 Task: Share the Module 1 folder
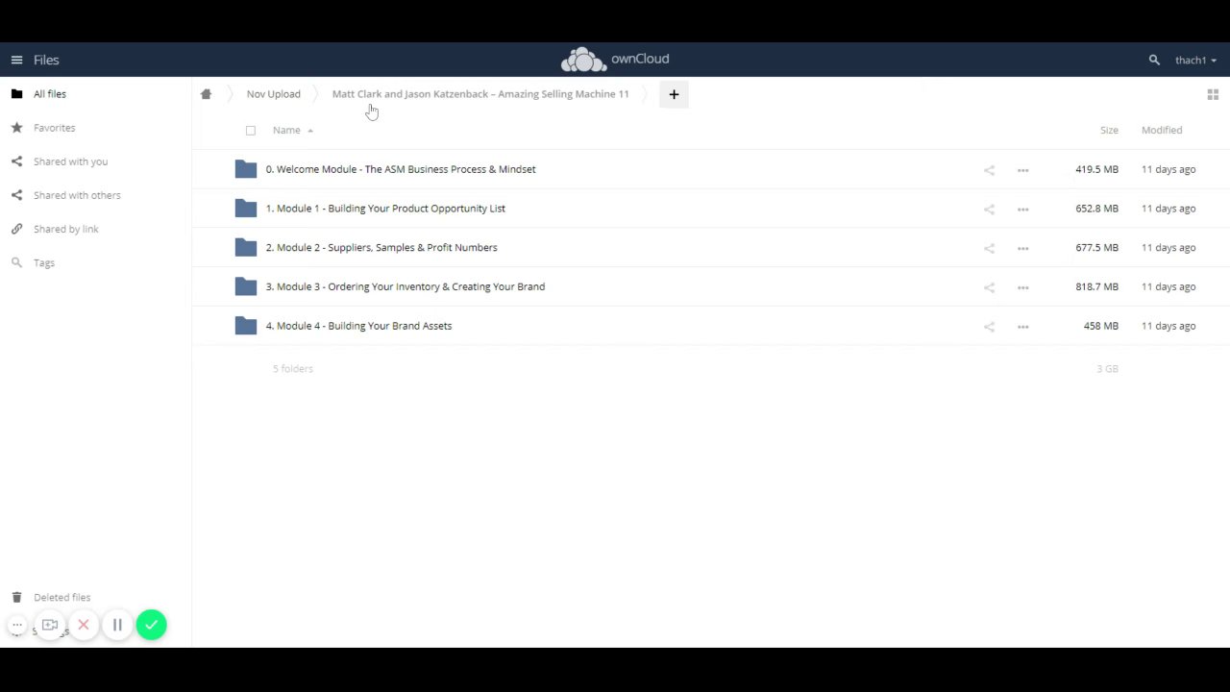point(989,209)
